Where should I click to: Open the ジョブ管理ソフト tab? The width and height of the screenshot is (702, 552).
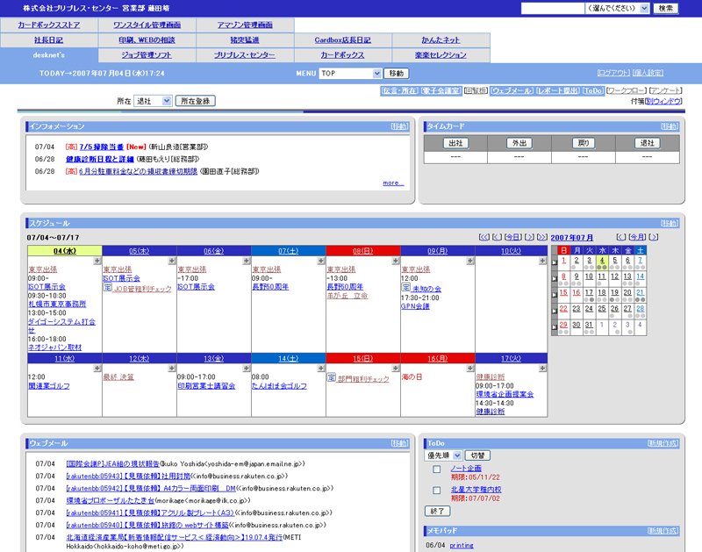pyautogui.click(x=147, y=55)
